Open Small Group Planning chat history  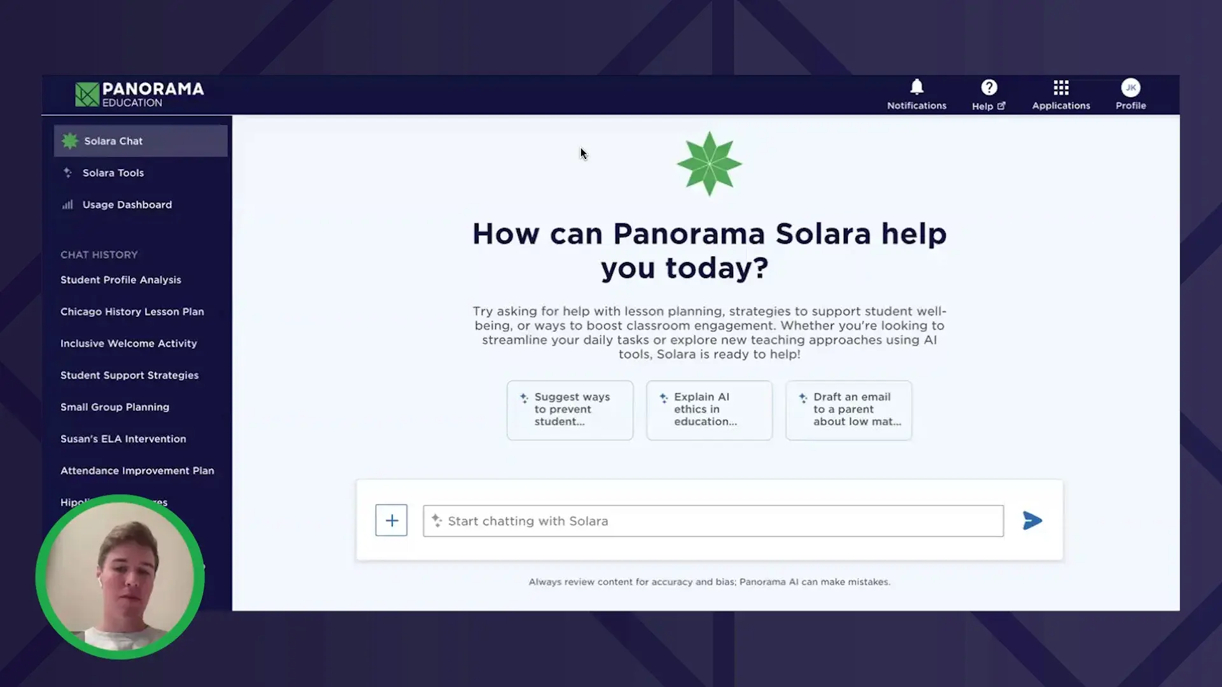coord(115,407)
